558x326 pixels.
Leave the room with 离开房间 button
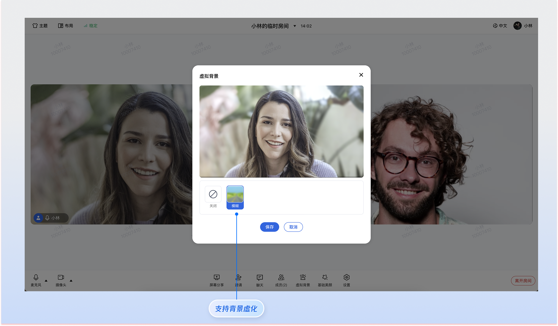point(523,281)
